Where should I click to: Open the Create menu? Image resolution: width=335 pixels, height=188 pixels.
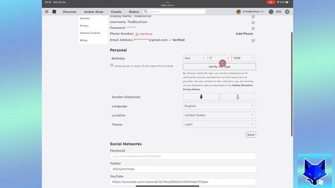116,11
